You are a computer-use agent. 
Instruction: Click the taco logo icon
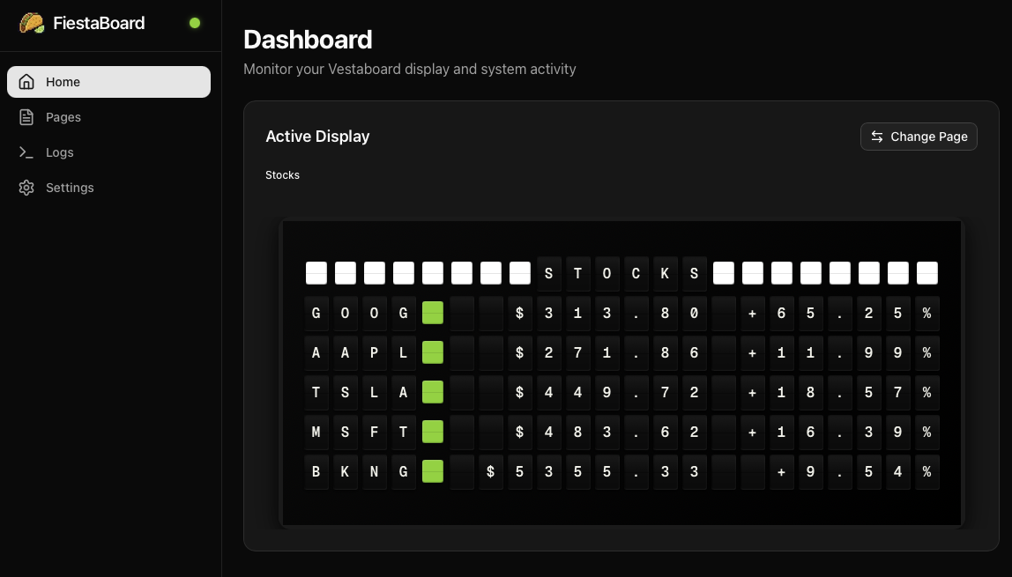coord(31,23)
